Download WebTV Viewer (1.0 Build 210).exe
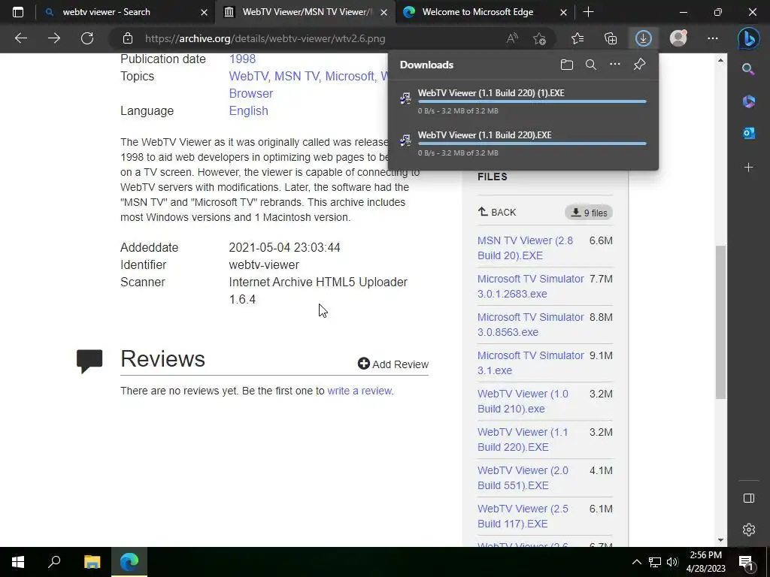Screen dimensions: 770x577 click(523, 401)
